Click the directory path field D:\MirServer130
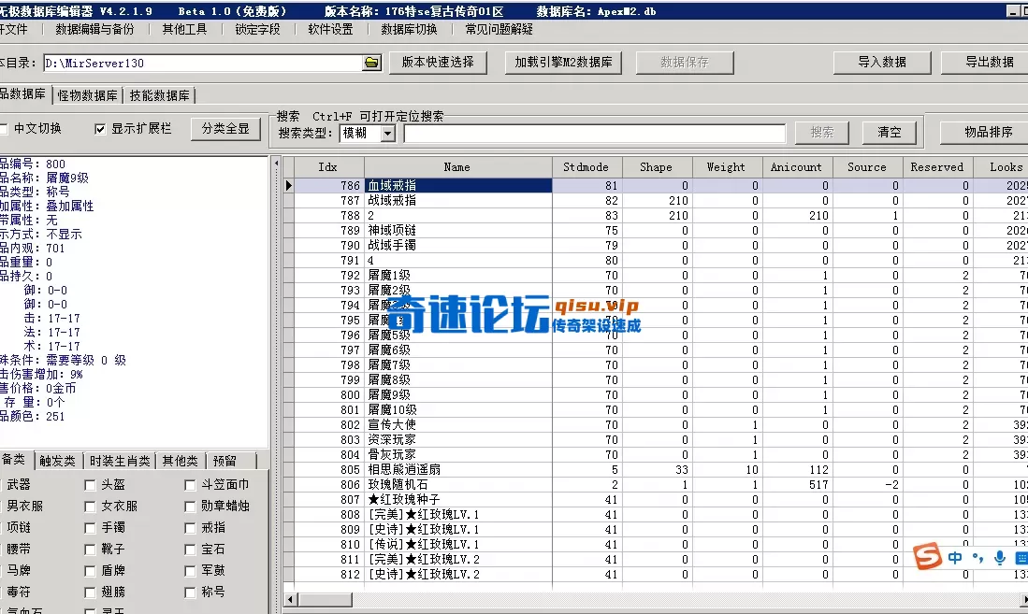Viewport: 1028px width, 614px height. (x=203, y=63)
